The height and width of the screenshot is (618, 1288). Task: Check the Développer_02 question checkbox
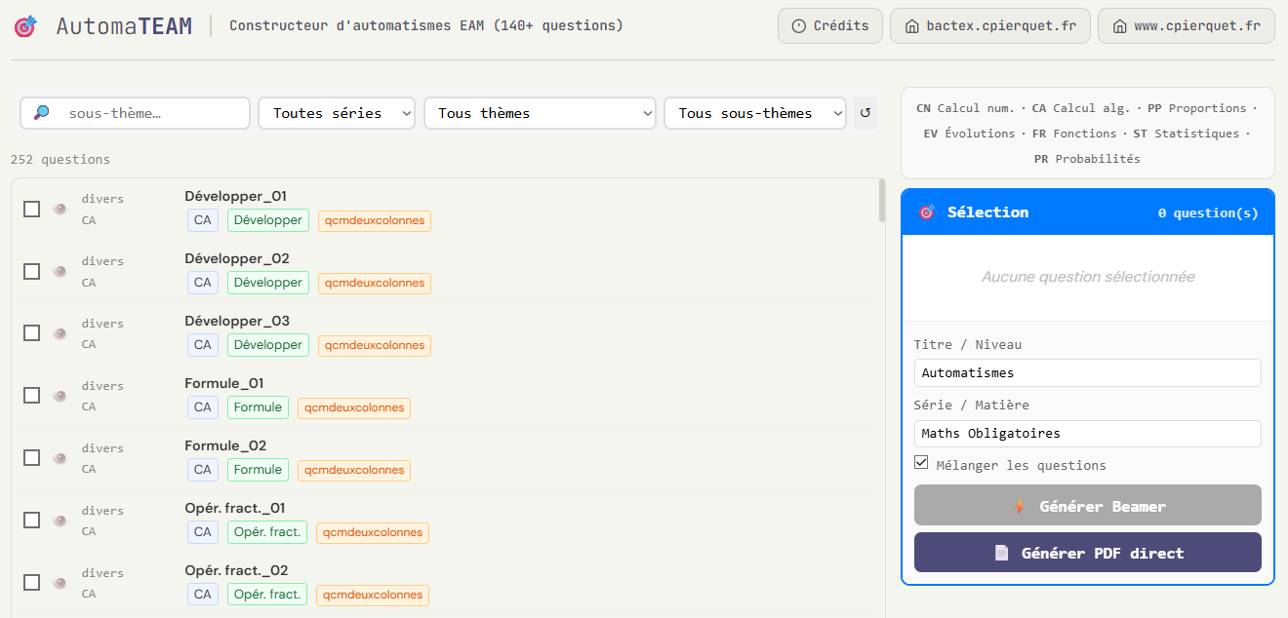pyautogui.click(x=32, y=271)
